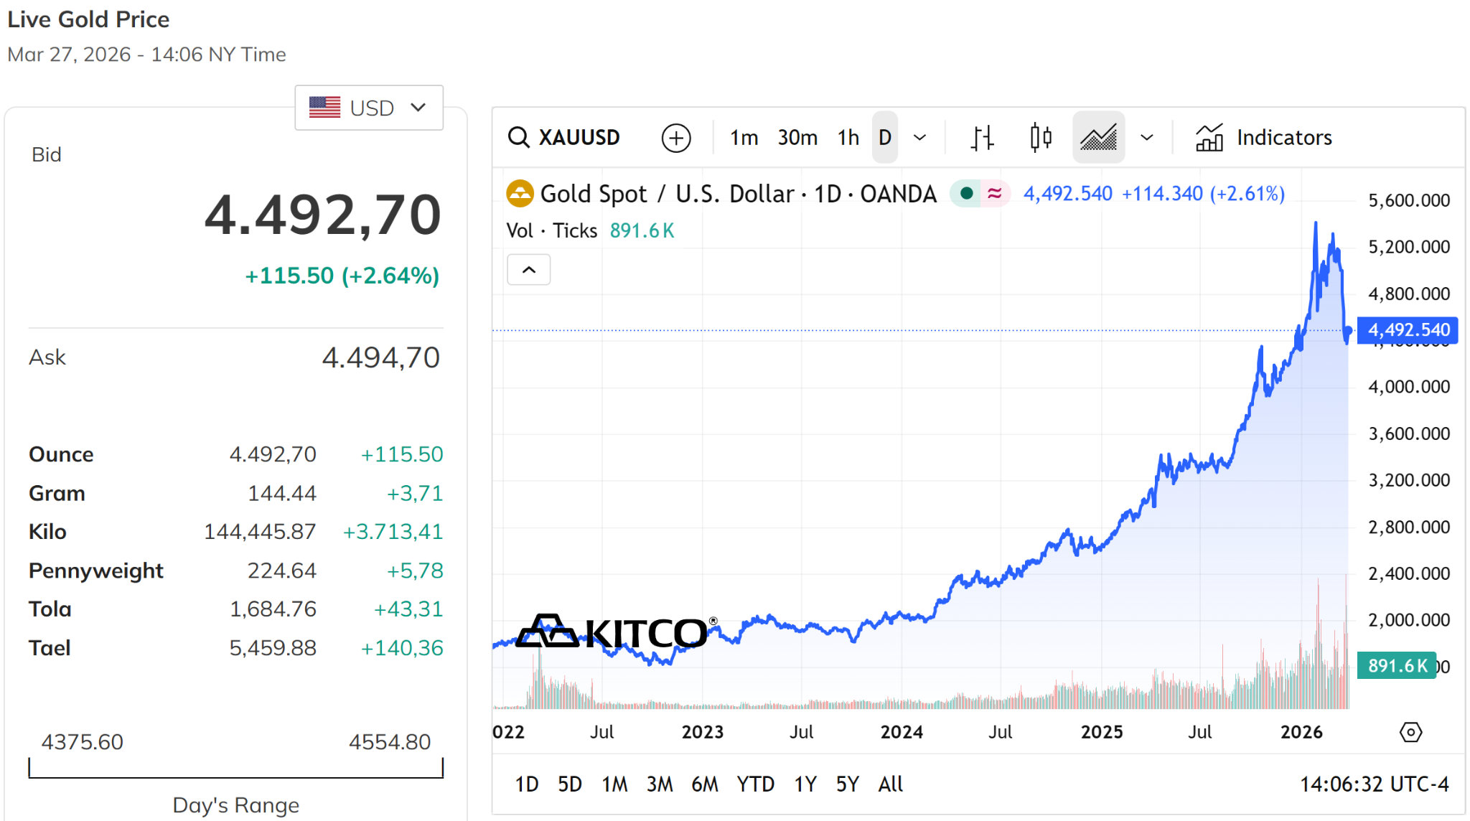Click the Kitco logo on the chart
Image resolution: width=1470 pixels, height=821 pixels.
(x=617, y=632)
